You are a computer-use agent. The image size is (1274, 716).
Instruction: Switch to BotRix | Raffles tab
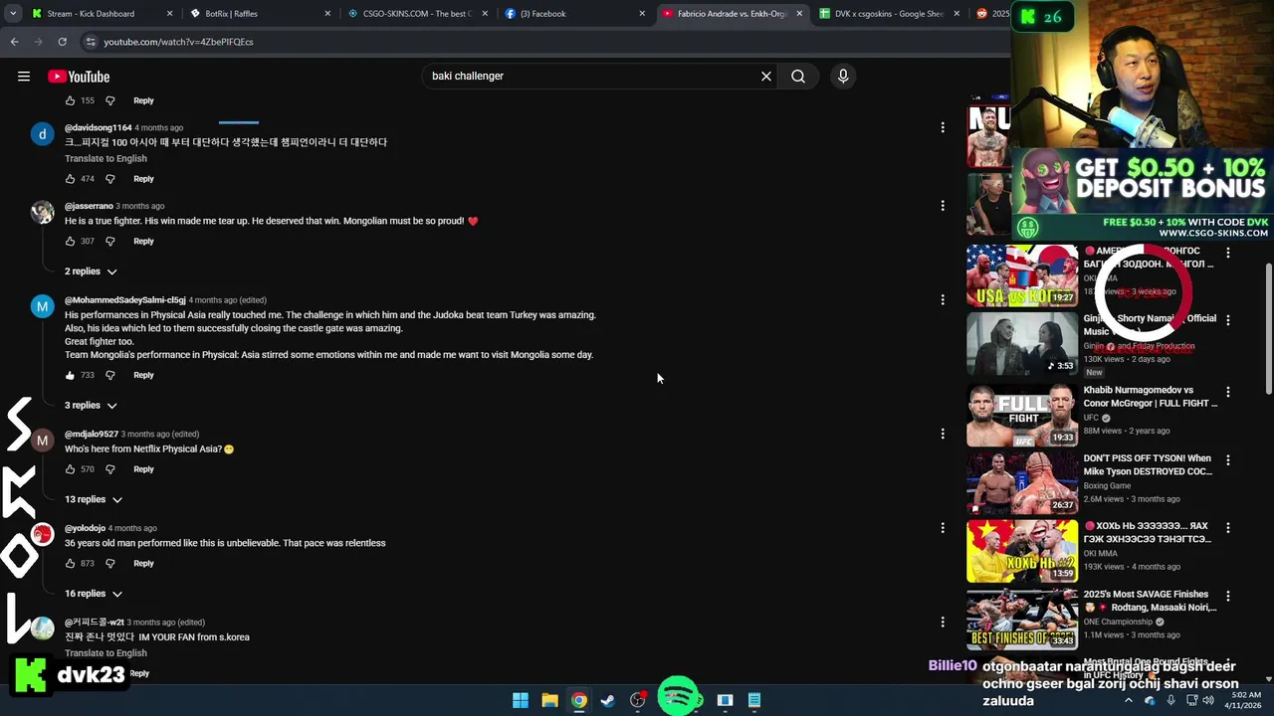click(x=259, y=14)
